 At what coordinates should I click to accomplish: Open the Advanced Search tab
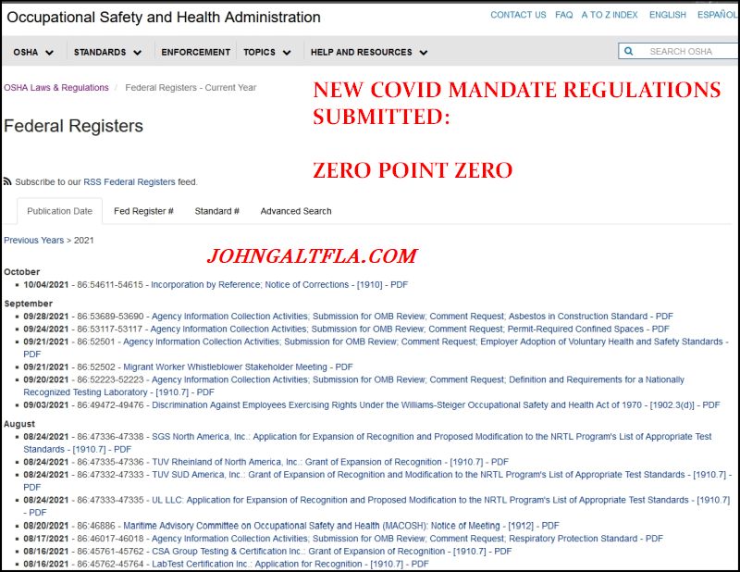coord(295,211)
